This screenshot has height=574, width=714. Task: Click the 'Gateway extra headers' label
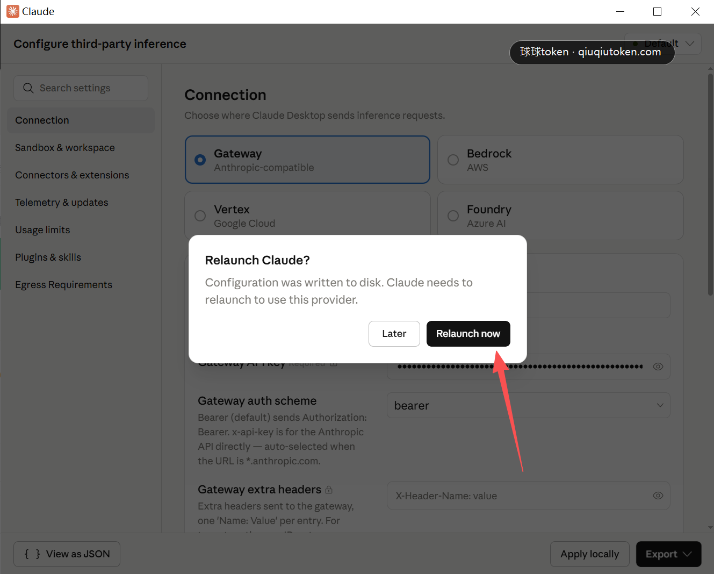coord(259,490)
